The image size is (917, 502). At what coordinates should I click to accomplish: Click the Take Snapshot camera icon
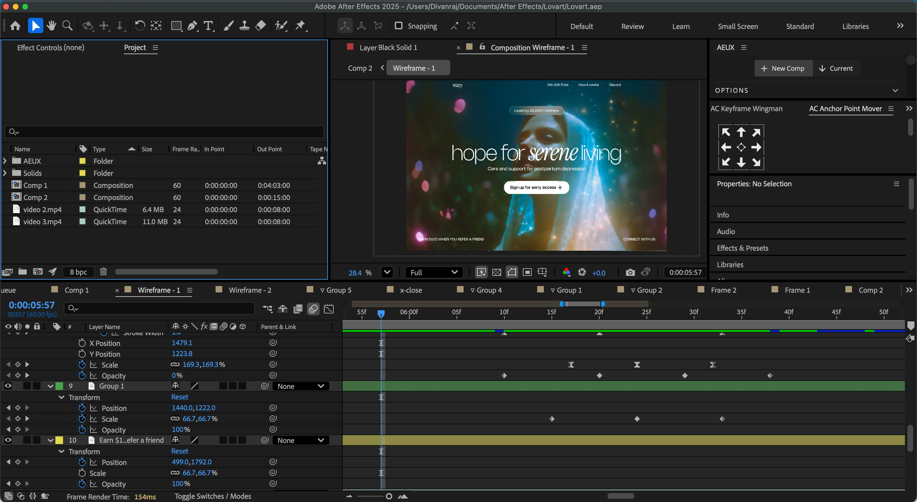click(630, 272)
